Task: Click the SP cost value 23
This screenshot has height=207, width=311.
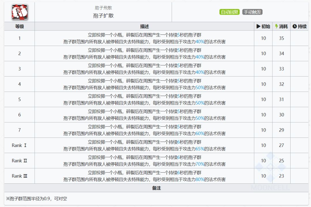Action: [x=281, y=176]
